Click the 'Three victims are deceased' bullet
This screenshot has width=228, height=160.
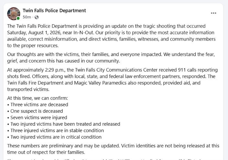[x=38, y=105]
